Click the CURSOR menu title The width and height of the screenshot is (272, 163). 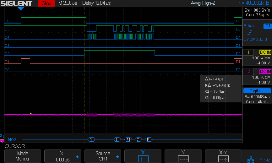[x=15, y=146]
